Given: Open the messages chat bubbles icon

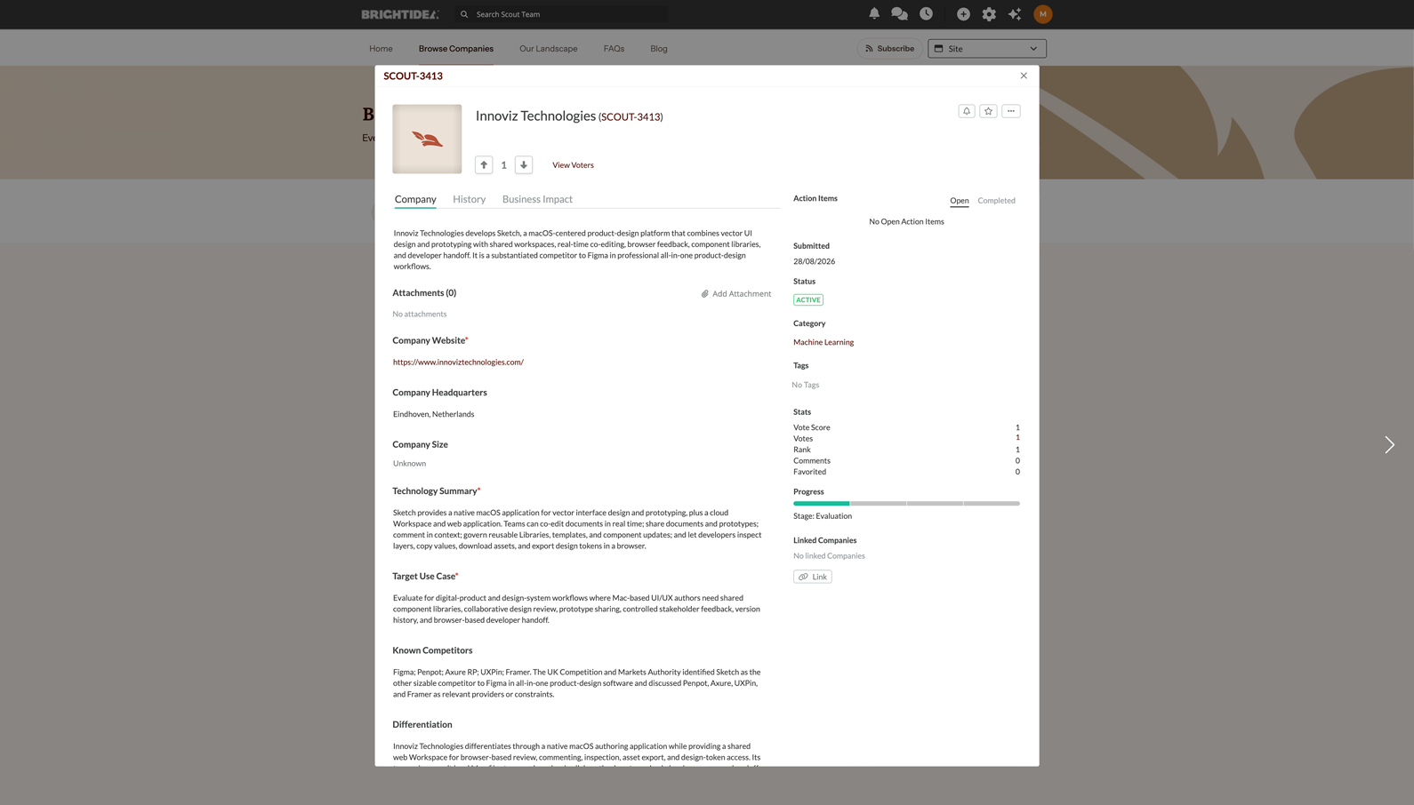Looking at the screenshot, I should click(899, 13).
